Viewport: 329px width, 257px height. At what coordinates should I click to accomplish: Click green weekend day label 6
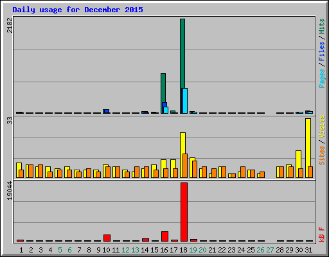pyautogui.click(x=69, y=250)
